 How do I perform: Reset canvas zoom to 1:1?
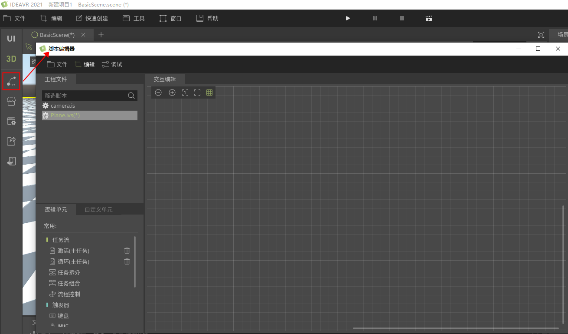[185, 93]
